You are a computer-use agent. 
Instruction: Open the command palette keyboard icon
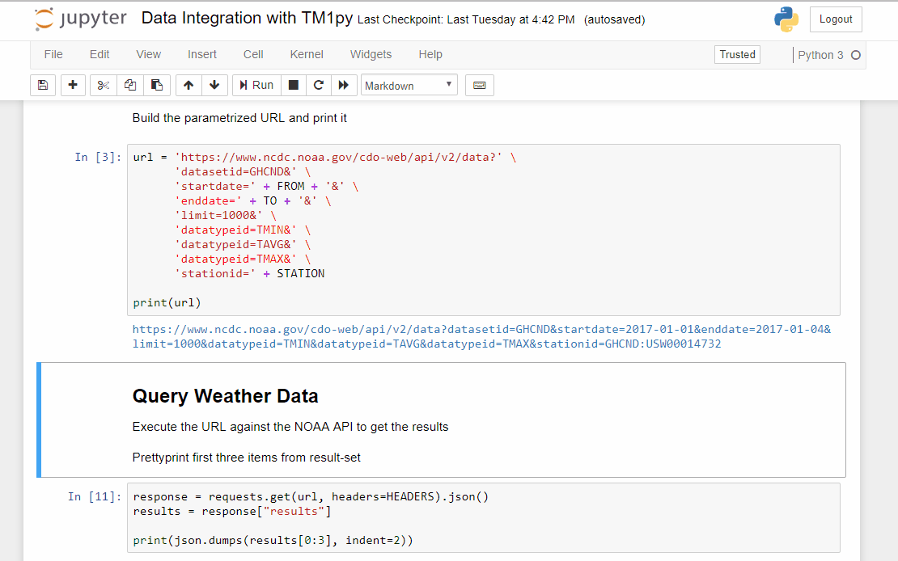click(x=480, y=85)
